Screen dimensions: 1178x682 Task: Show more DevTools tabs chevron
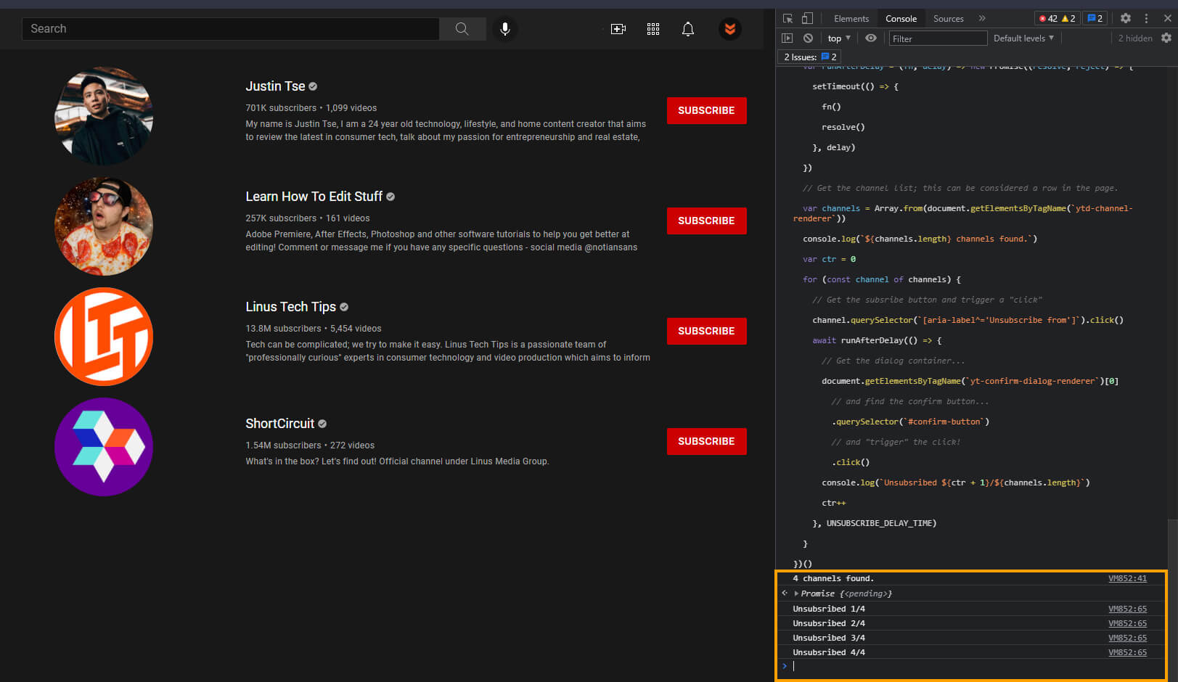(982, 18)
